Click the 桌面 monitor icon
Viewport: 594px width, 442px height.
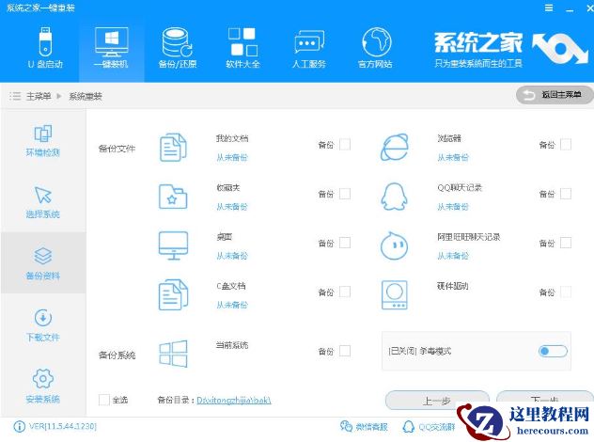[173, 245]
